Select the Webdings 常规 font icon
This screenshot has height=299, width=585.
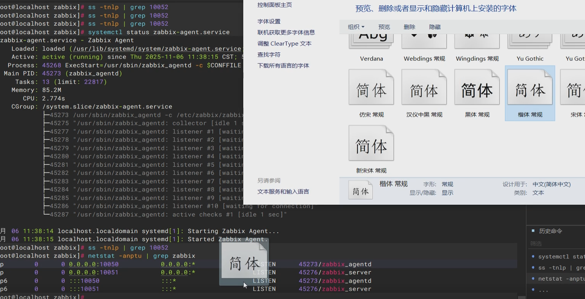coord(424,41)
